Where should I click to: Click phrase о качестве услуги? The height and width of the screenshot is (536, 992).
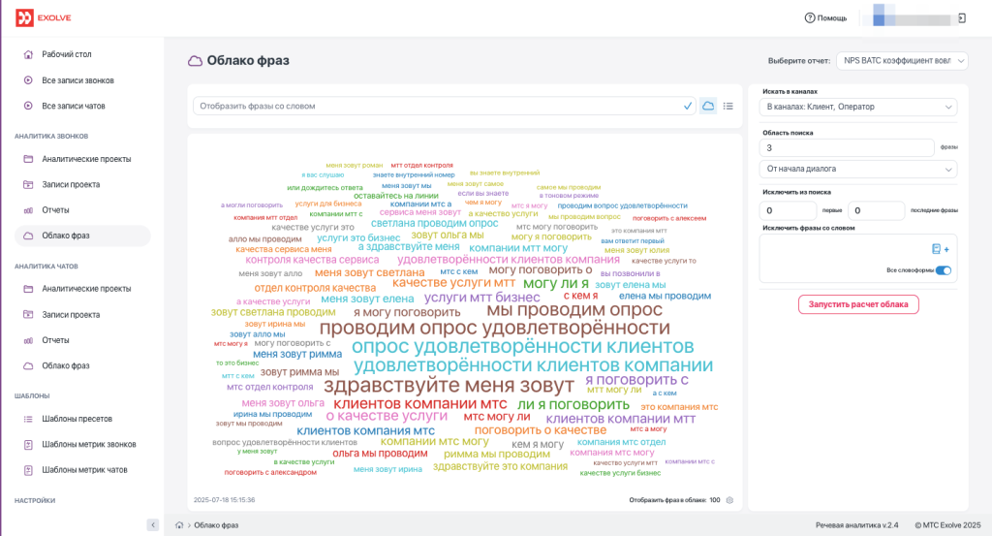coord(387,416)
